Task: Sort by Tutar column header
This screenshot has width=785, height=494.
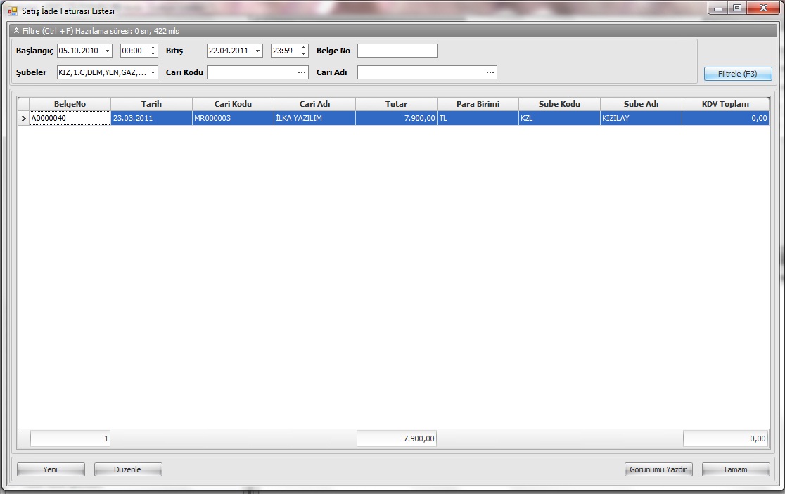Action: (397, 104)
